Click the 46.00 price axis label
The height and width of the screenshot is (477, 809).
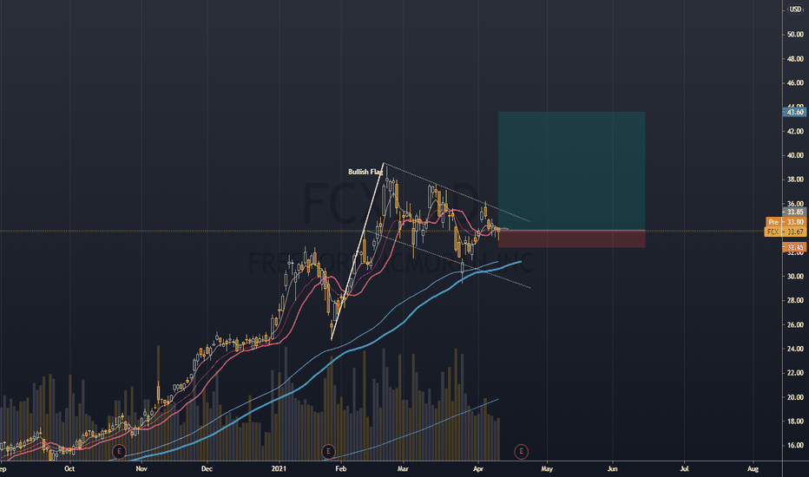pyautogui.click(x=795, y=82)
